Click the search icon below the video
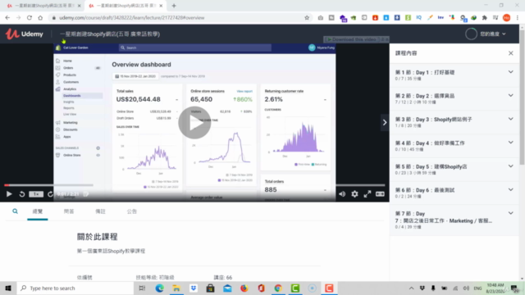 pos(15,211)
